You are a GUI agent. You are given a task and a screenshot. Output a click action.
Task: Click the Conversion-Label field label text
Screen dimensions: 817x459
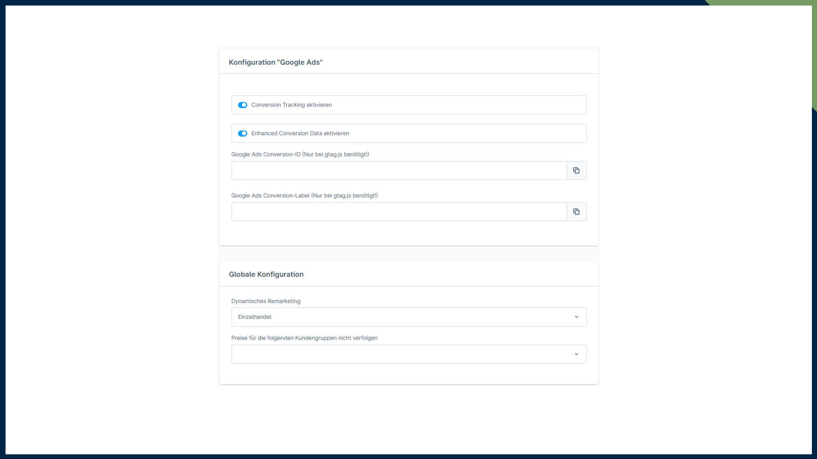coord(304,195)
